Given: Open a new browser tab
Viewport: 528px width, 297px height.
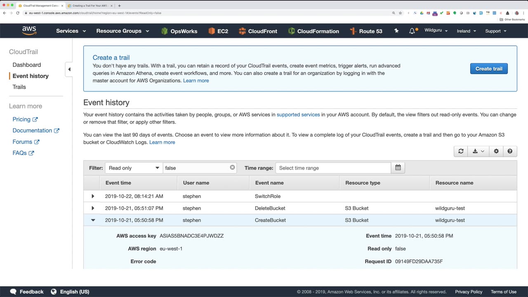Looking at the screenshot, I should click(x=119, y=6).
